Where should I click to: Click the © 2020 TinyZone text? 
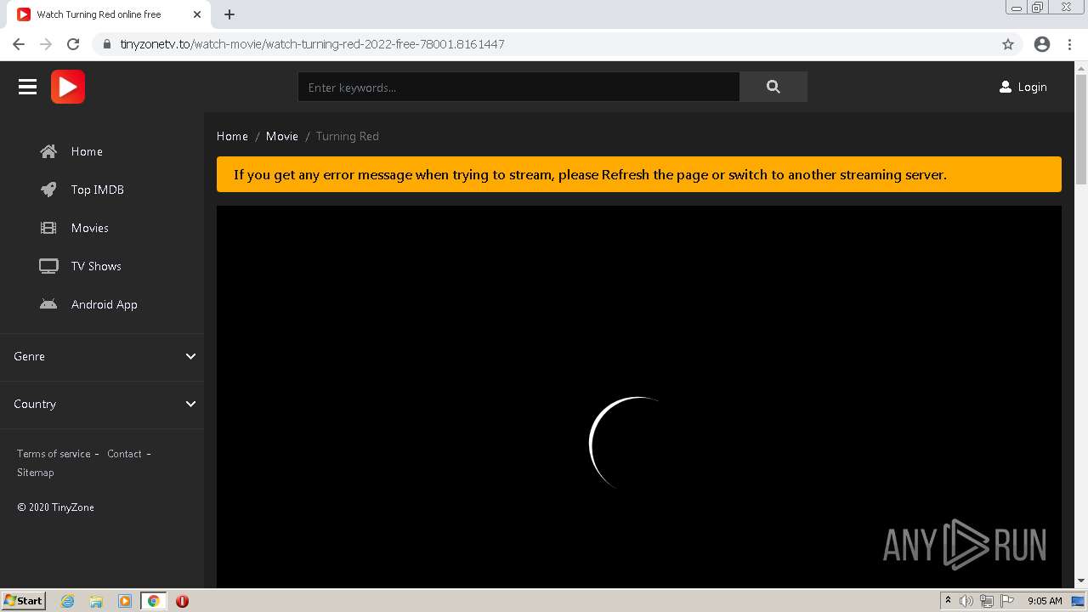(55, 507)
